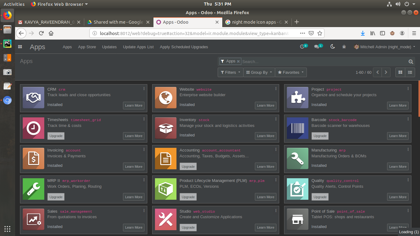Click the Project puzzle app icon

(298, 97)
